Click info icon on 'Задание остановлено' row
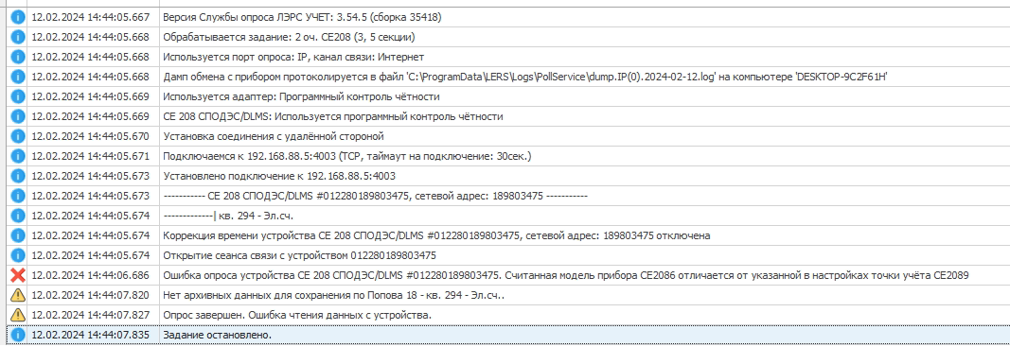The width and height of the screenshot is (1010, 347). click(18, 335)
